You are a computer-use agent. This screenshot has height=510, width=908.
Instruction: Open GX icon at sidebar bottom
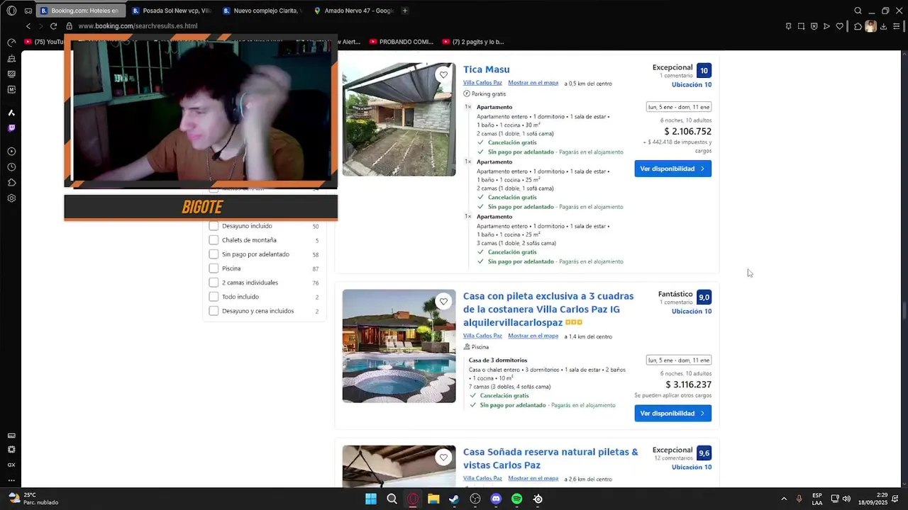(11, 465)
